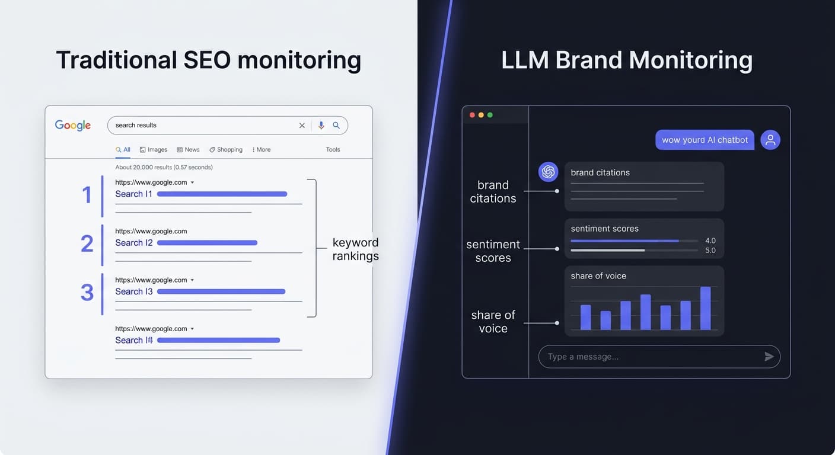
Task: Select the All tab
Action: (x=123, y=150)
